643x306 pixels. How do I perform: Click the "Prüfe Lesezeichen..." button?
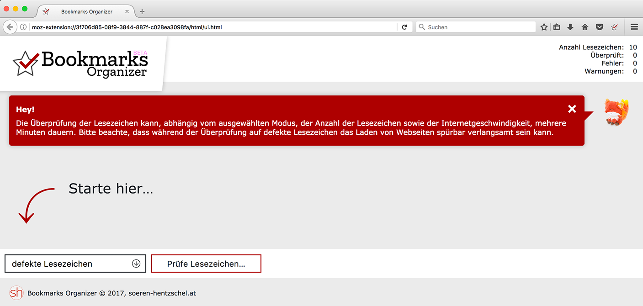pos(206,264)
